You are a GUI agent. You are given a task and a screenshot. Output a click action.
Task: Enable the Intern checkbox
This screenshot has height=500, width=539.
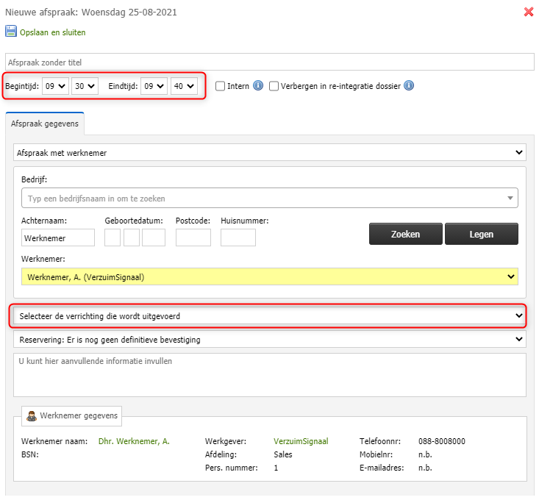point(220,86)
